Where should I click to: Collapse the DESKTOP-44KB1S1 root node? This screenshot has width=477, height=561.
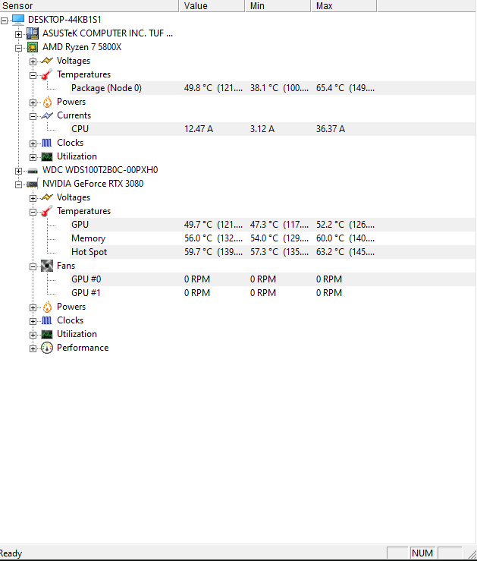tap(4, 20)
